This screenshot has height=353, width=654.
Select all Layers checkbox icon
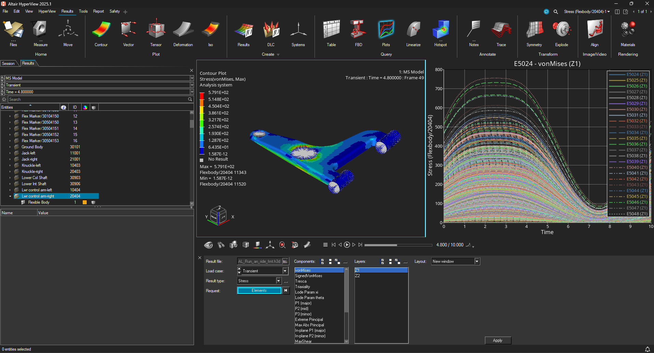pyautogui.click(x=382, y=261)
